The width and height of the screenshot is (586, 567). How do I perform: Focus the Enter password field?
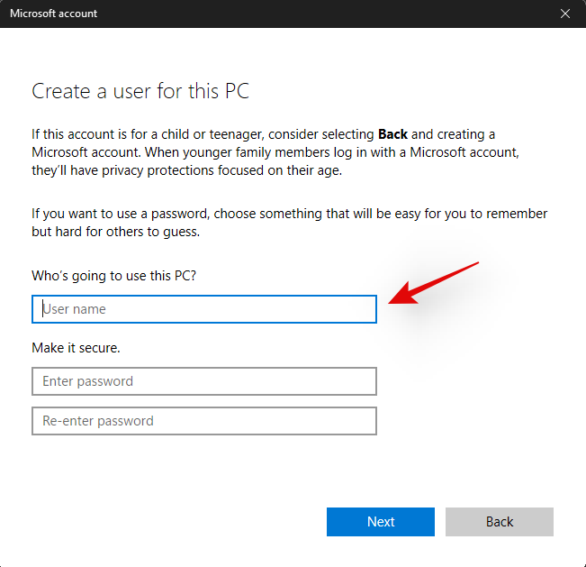(x=203, y=381)
